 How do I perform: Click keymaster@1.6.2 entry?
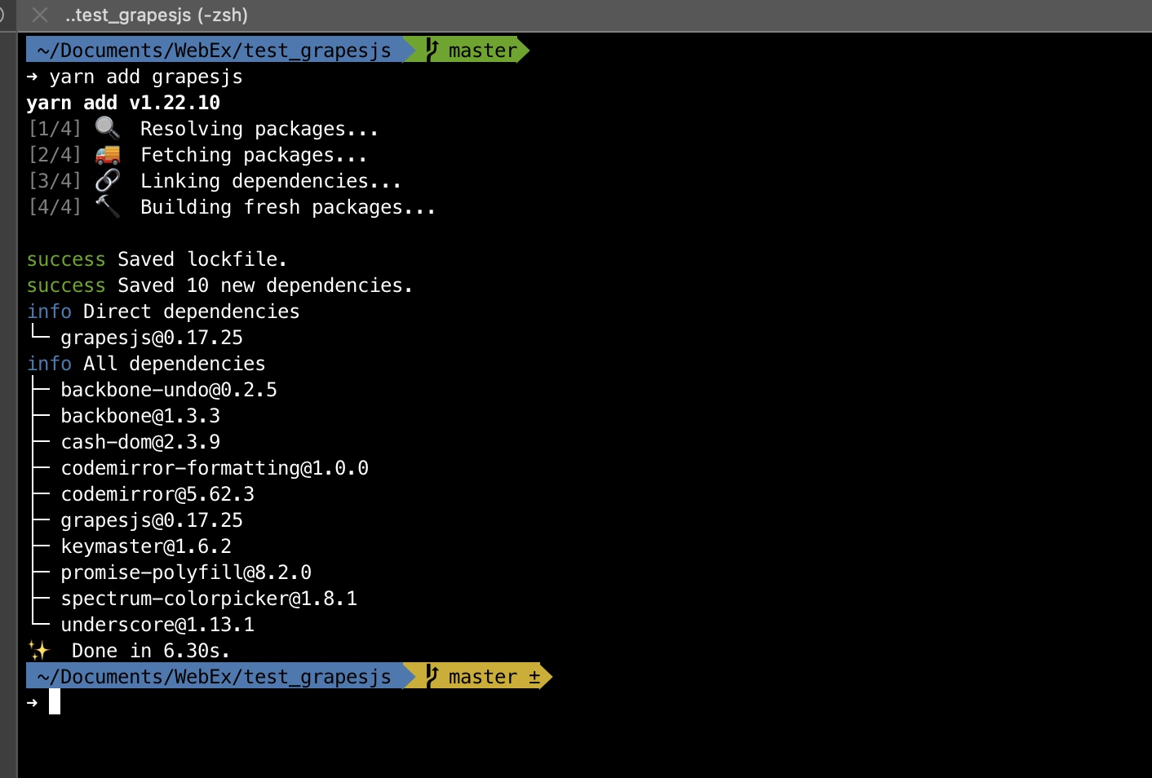(146, 546)
